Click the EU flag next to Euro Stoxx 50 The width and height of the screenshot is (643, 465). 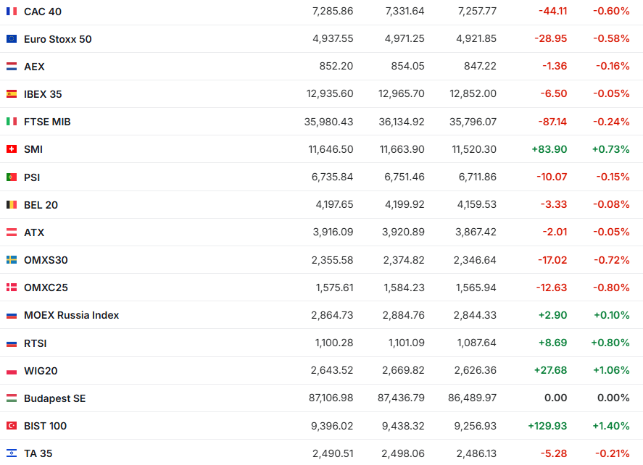pos(12,39)
